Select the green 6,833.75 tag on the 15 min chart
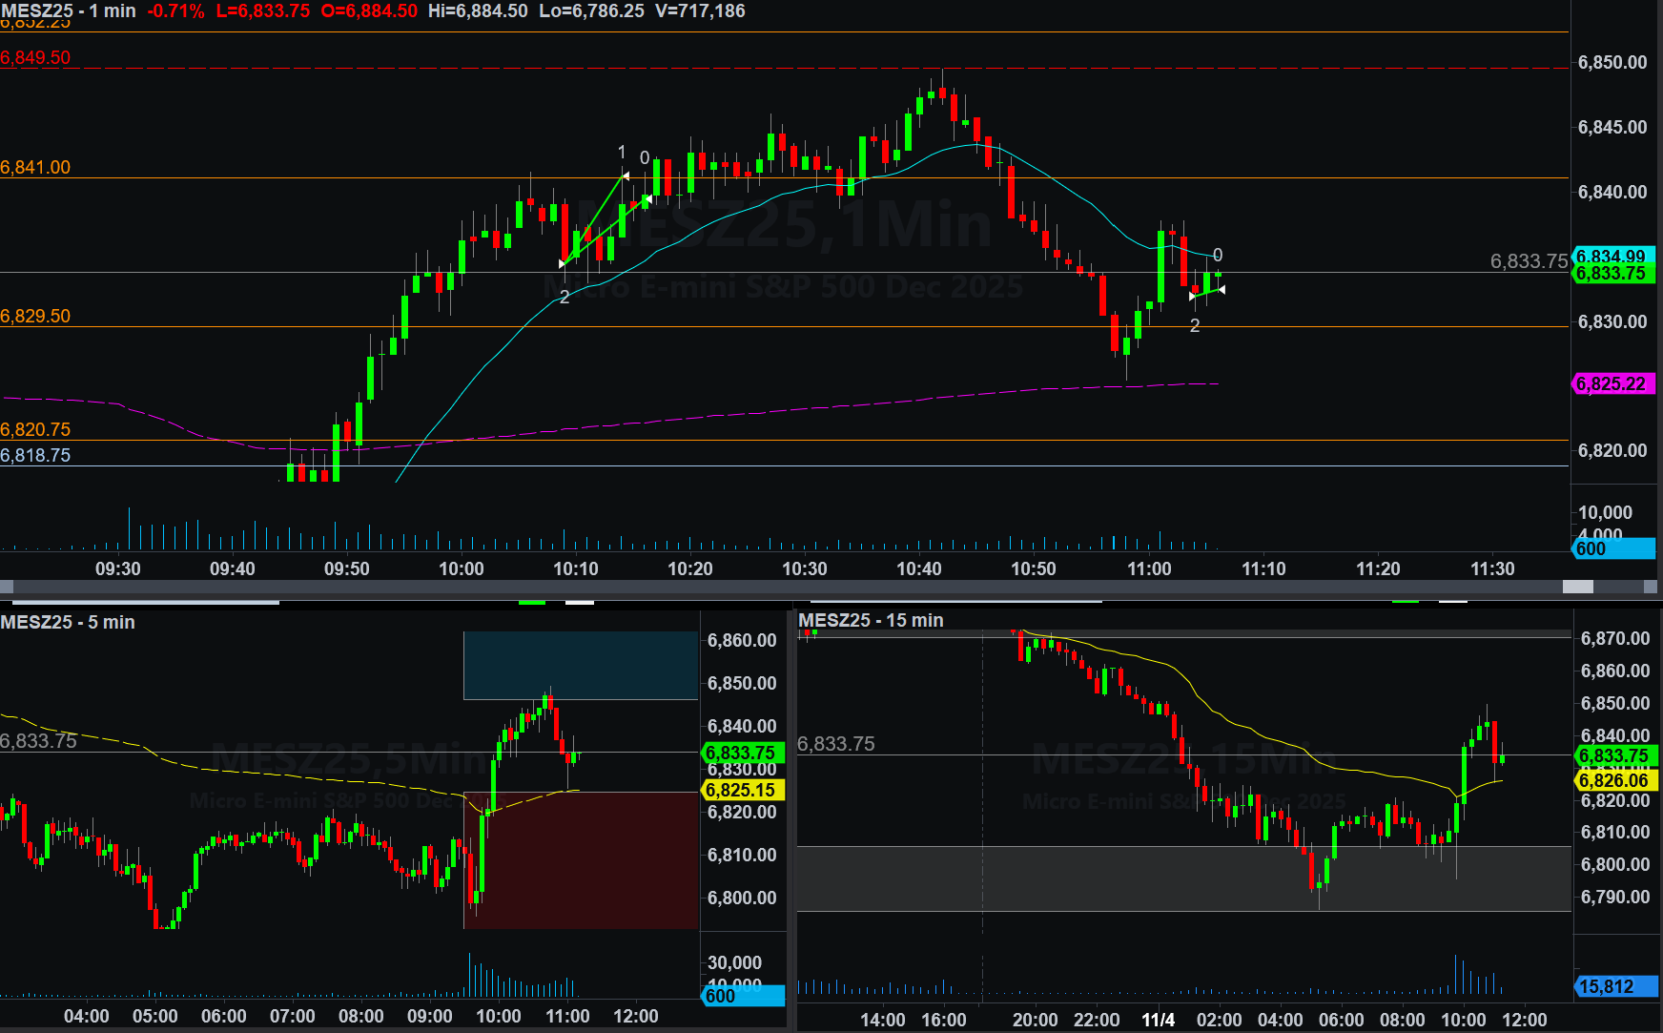Image resolution: width=1663 pixels, height=1033 pixels. (x=1614, y=755)
